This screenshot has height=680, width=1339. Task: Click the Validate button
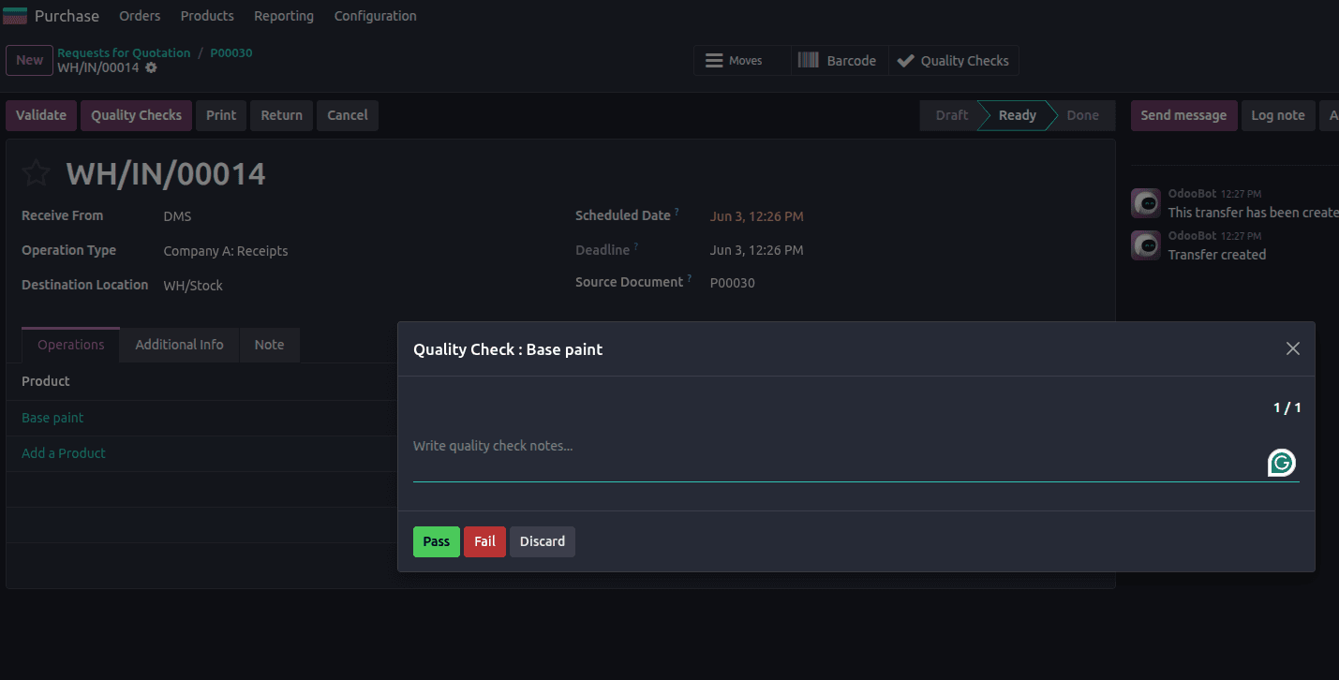point(41,115)
